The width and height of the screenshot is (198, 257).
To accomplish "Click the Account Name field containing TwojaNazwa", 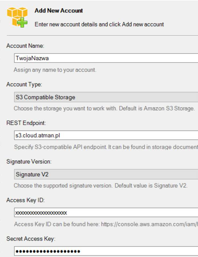I will tap(106, 58).
